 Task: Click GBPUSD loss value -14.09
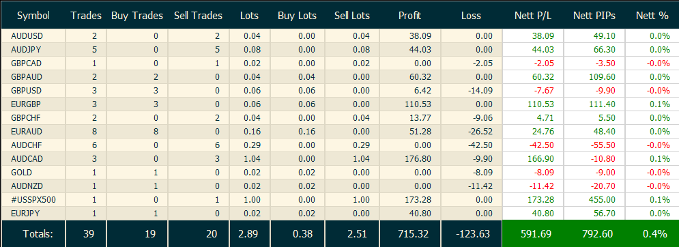pos(480,91)
